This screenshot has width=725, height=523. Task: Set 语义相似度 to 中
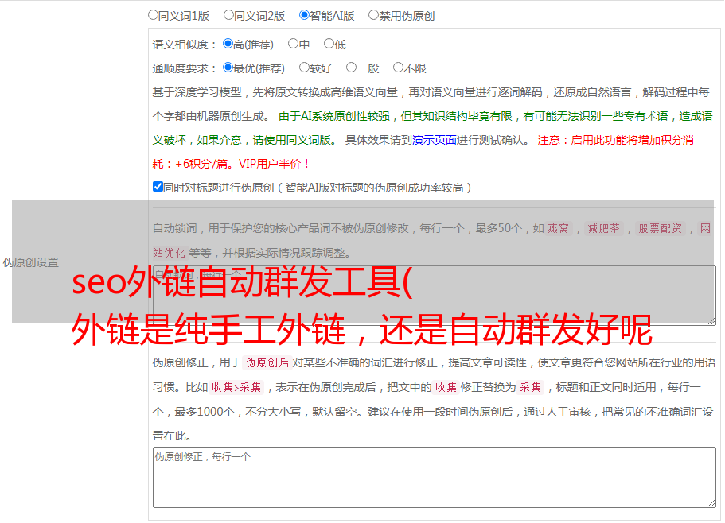coord(293,44)
